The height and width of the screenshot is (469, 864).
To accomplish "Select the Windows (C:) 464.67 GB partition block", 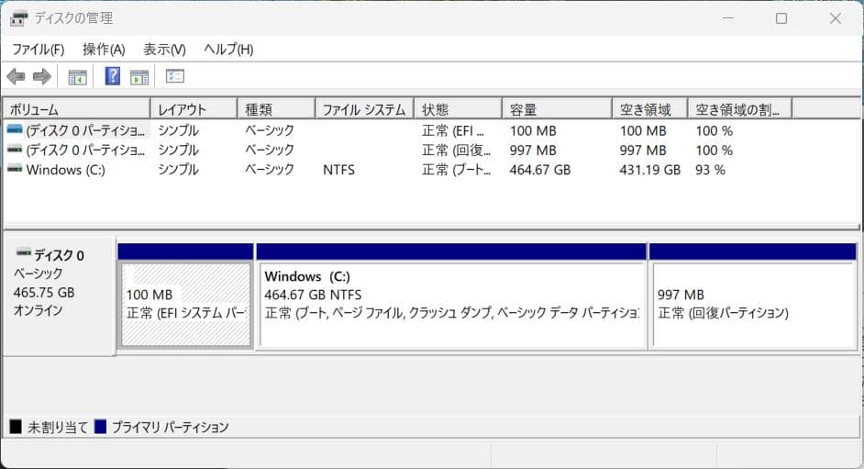I will point(451,304).
